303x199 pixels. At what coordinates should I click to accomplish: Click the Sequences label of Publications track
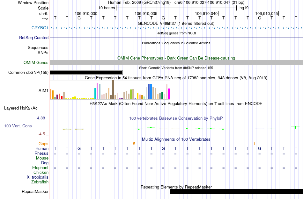click(x=38, y=47)
